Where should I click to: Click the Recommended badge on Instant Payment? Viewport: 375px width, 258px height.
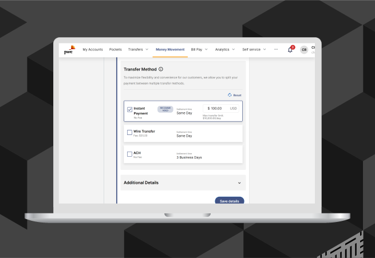165,109
